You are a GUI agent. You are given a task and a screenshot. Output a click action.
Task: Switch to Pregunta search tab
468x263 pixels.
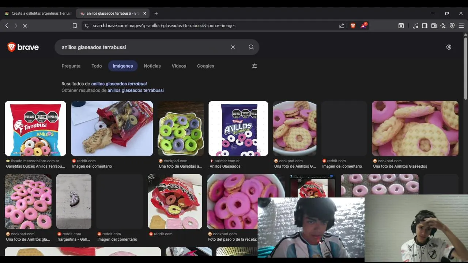pyautogui.click(x=71, y=66)
